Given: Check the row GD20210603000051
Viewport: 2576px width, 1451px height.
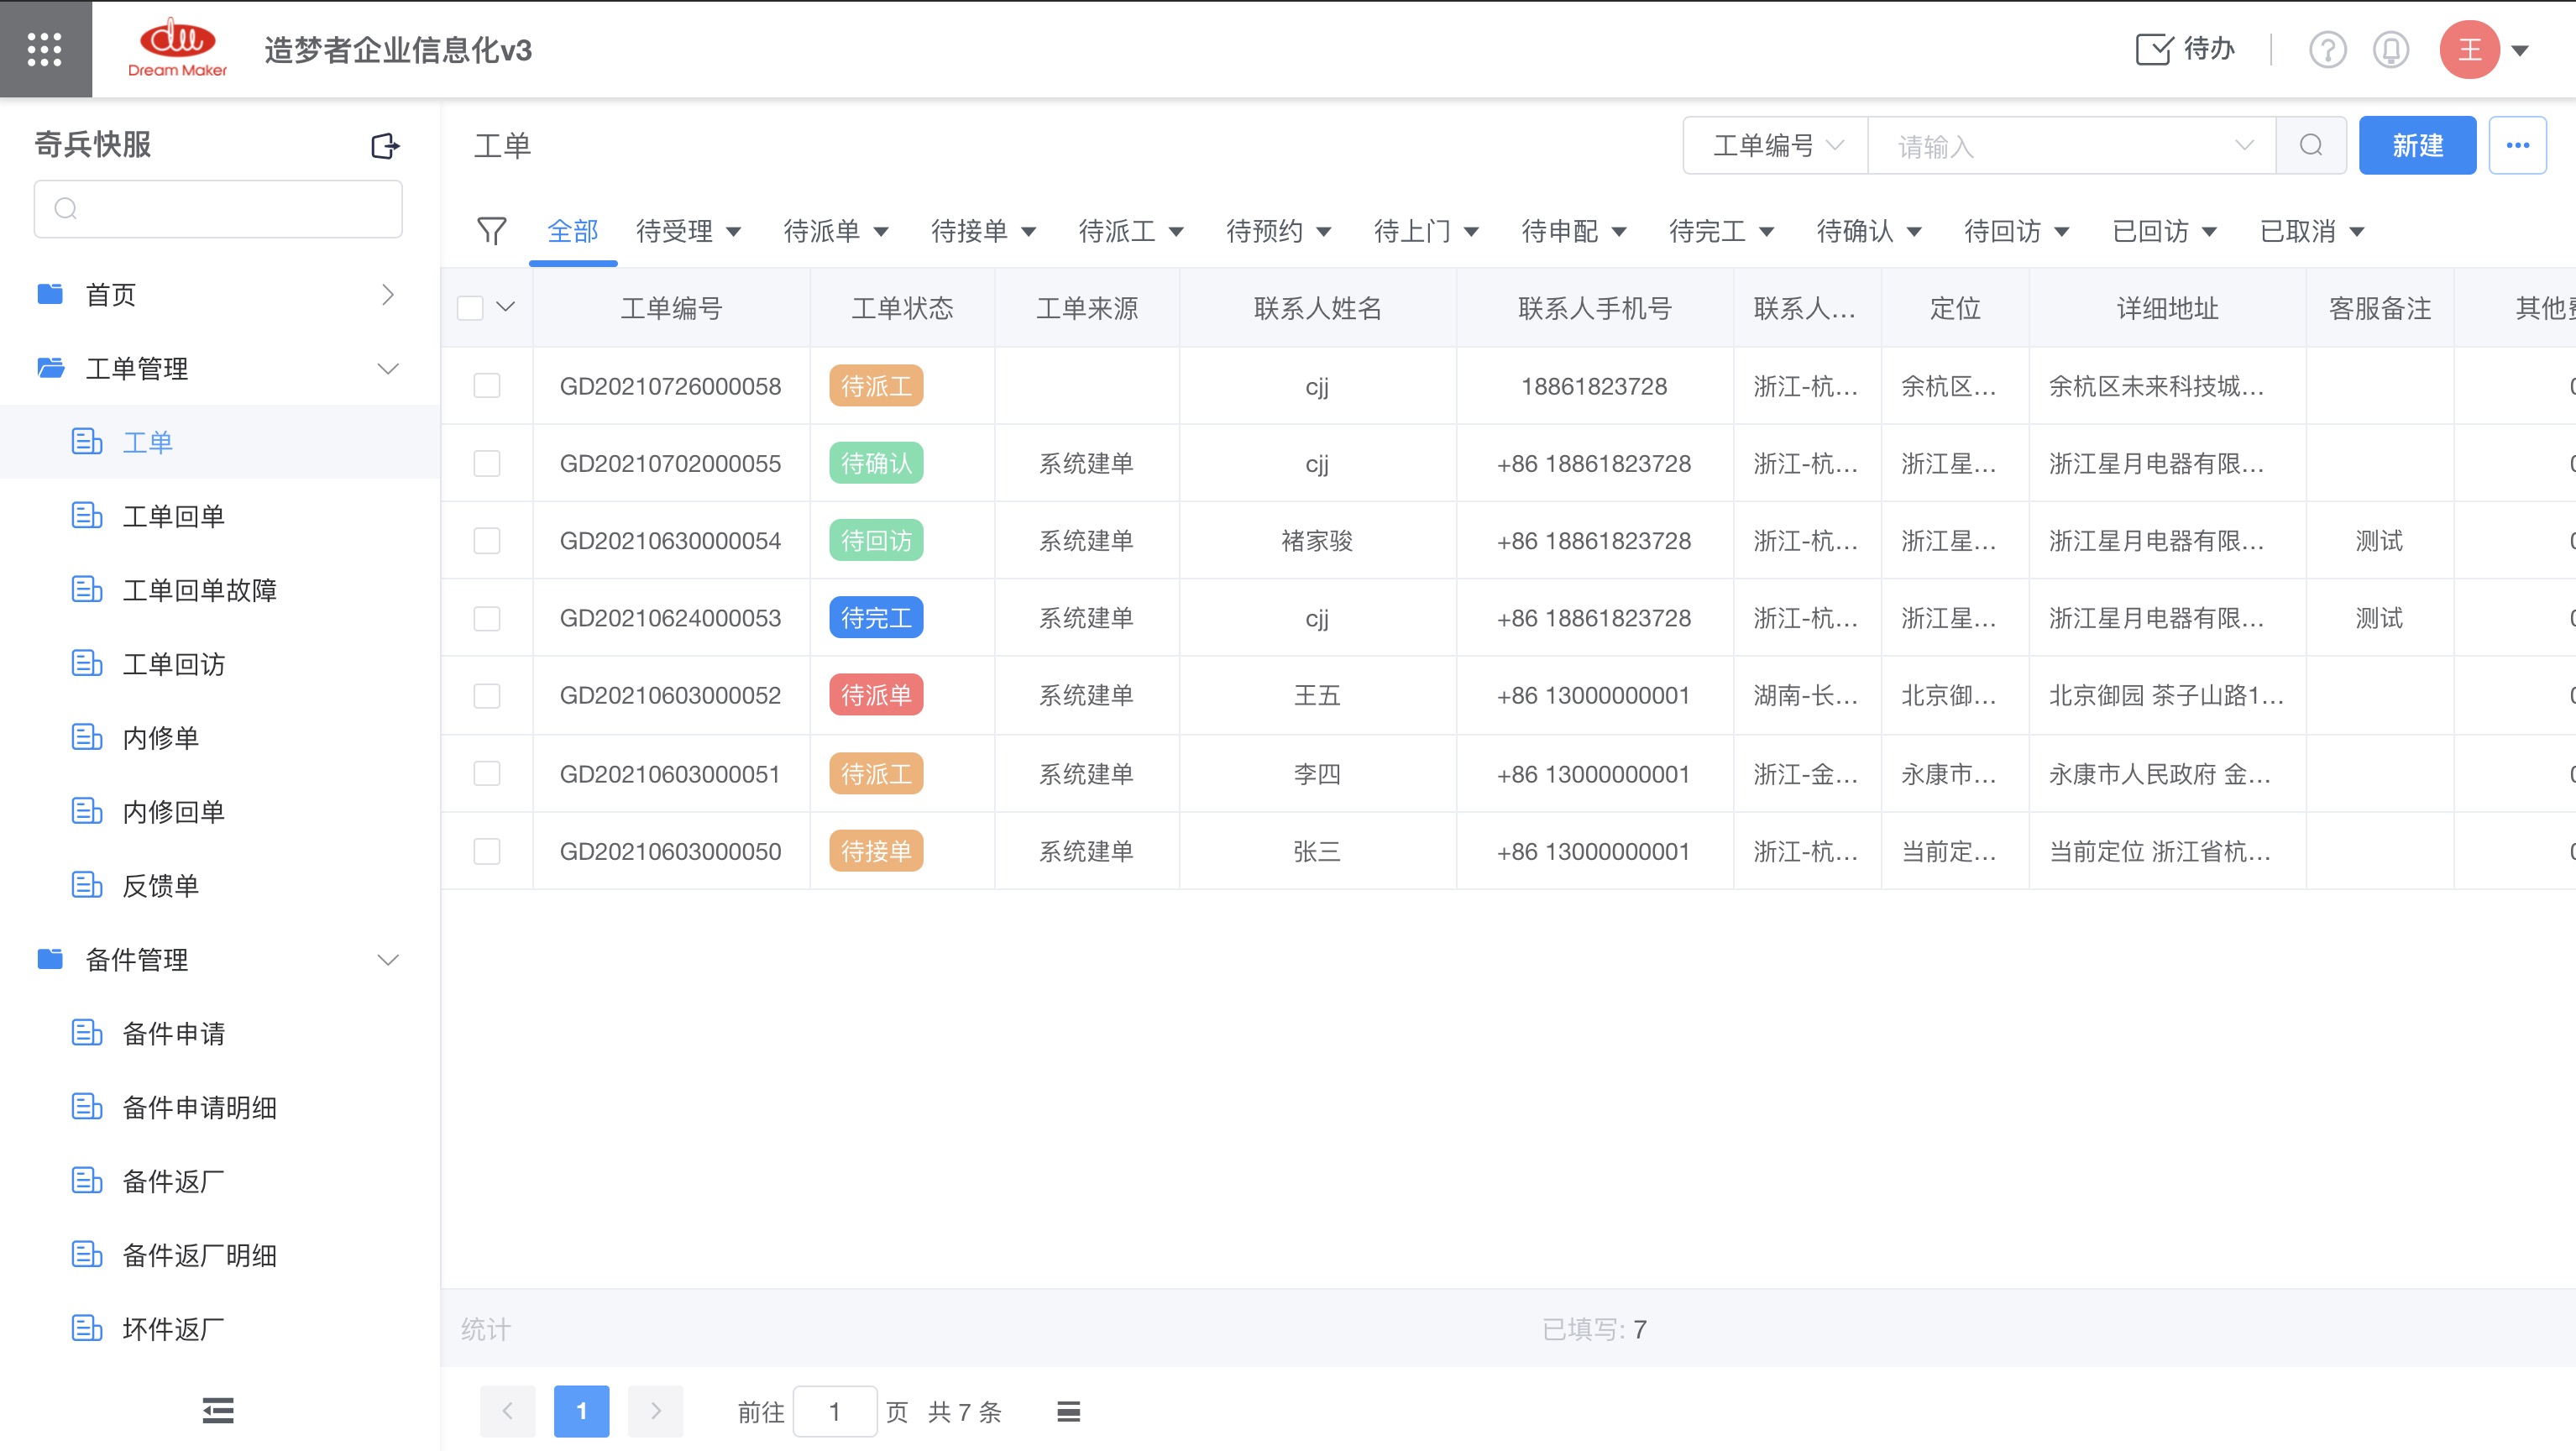Looking at the screenshot, I should (x=487, y=773).
